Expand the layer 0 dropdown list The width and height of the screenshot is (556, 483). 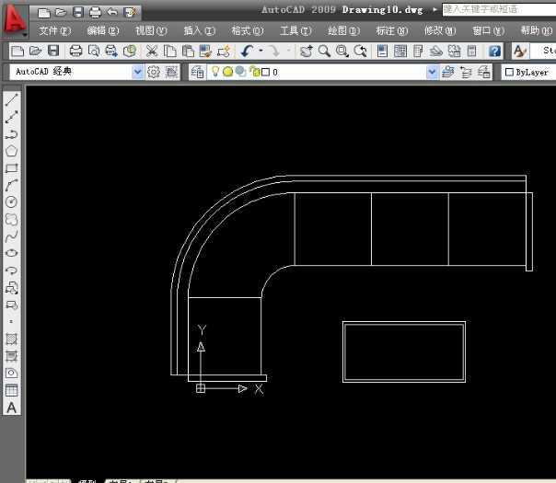pos(432,72)
